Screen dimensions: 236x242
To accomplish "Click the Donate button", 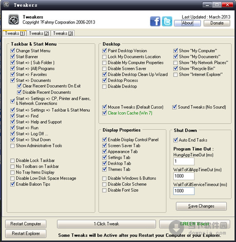I will coord(217,23).
